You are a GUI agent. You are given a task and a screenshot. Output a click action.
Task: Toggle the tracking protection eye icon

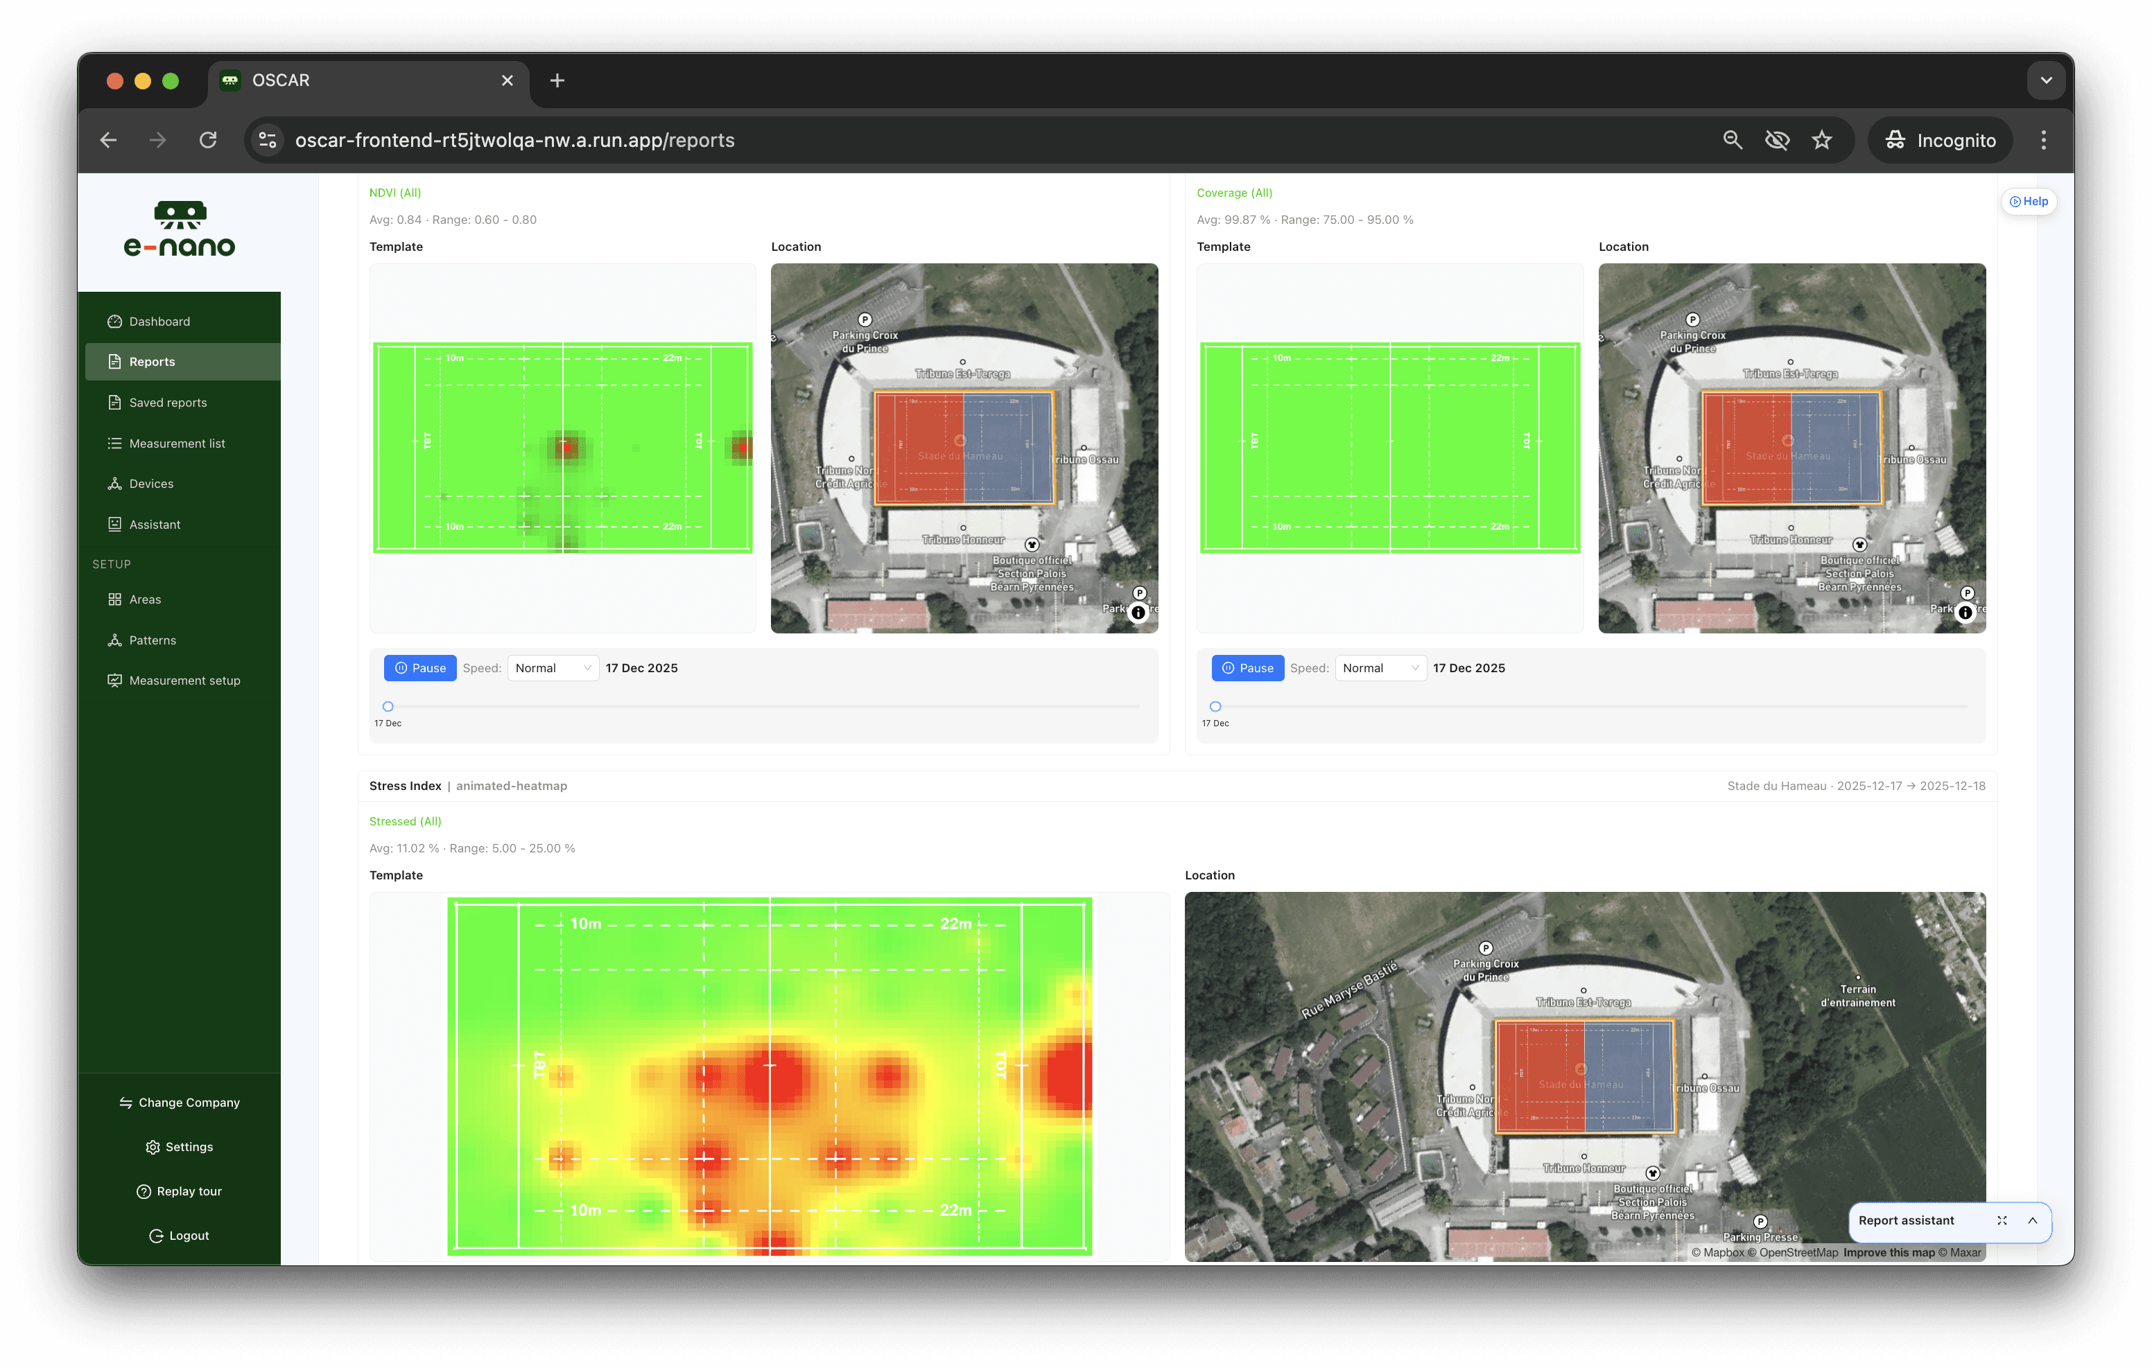click(x=1777, y=140)
